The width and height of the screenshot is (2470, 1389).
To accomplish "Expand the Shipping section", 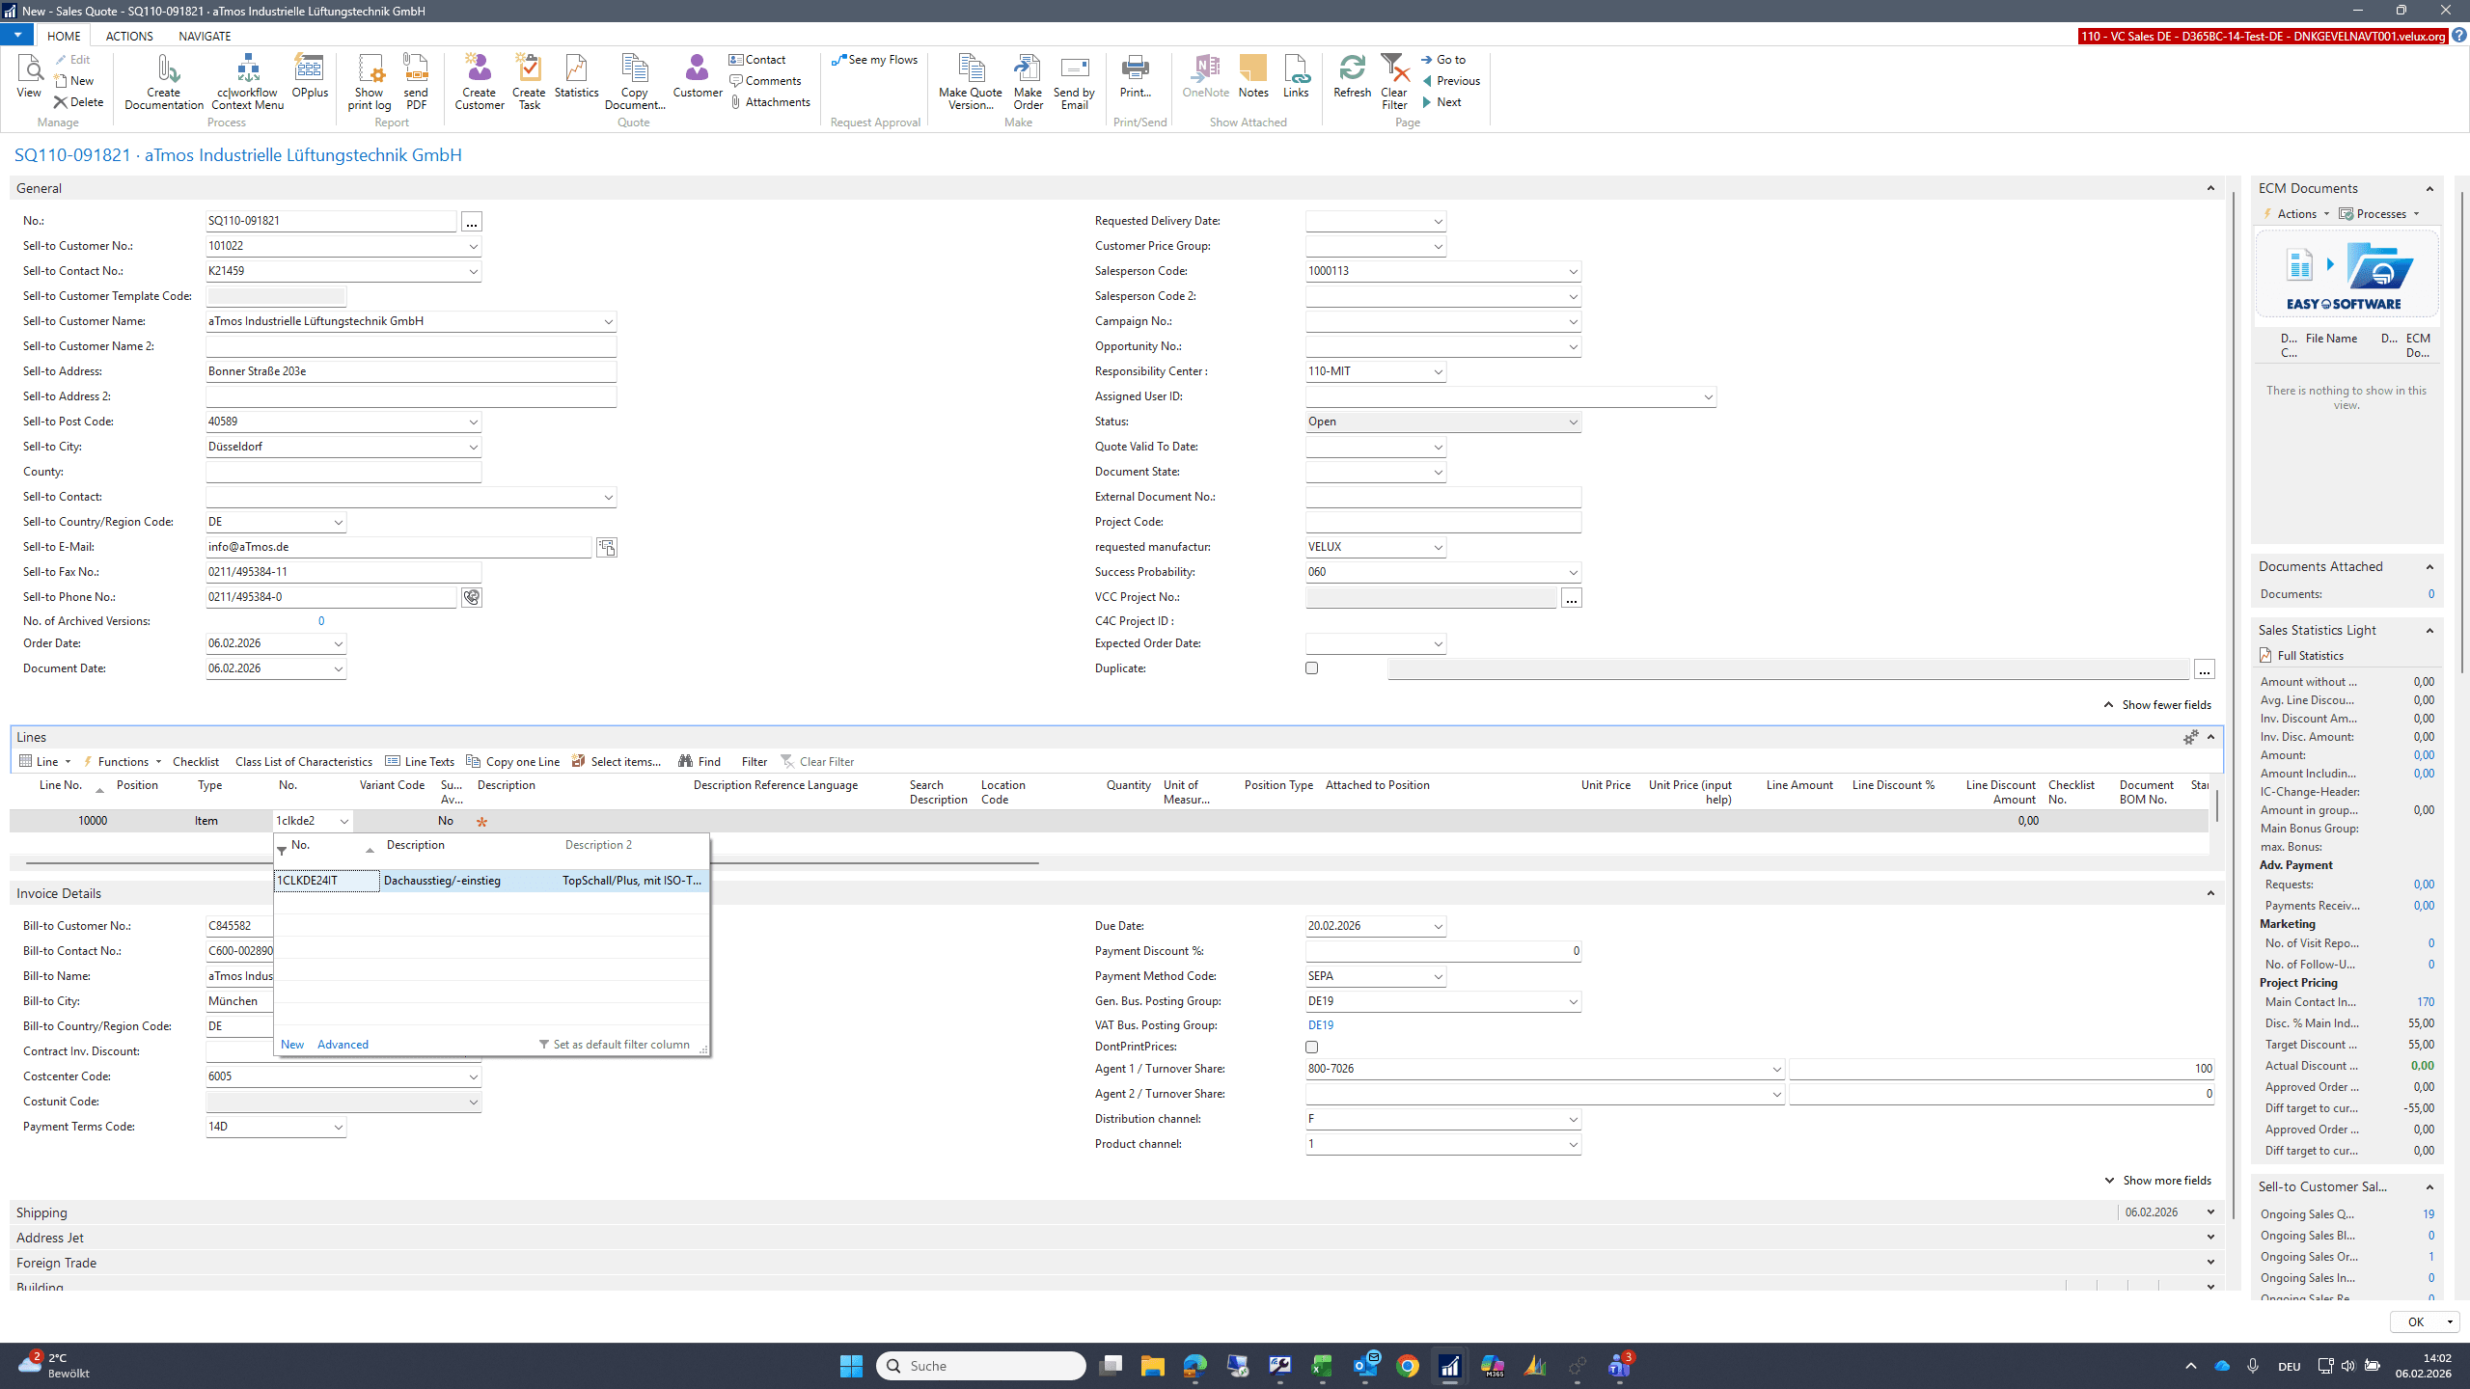I will [2210, 1212].
